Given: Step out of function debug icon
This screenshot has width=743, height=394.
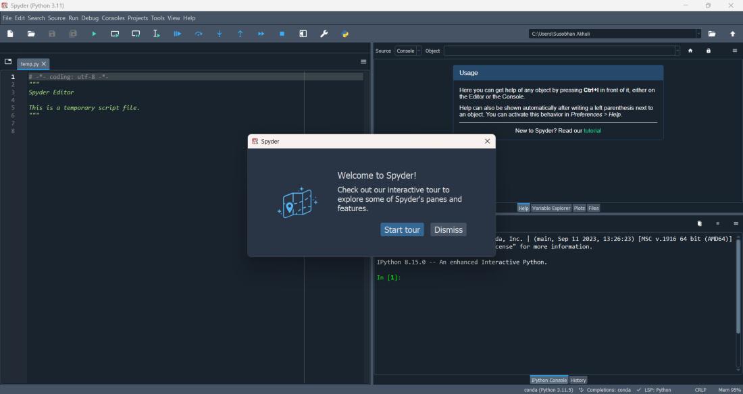Looking at the screenshot, I should 240,34.
